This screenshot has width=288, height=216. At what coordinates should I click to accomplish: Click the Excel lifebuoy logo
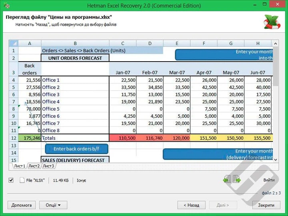pyautogui.click(x=272, y=22)
